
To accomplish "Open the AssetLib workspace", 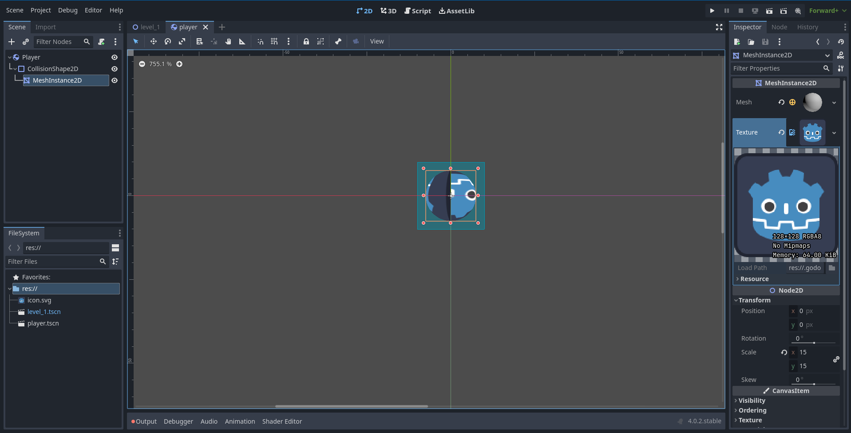I will pyautogui.click(x=457, y=11).
